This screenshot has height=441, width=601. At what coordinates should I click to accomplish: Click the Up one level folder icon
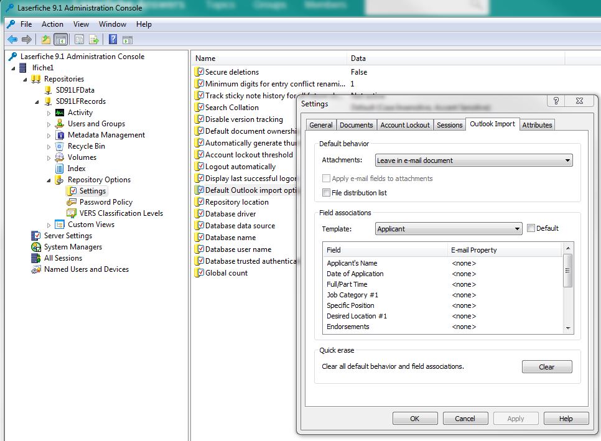coord(46,39)
